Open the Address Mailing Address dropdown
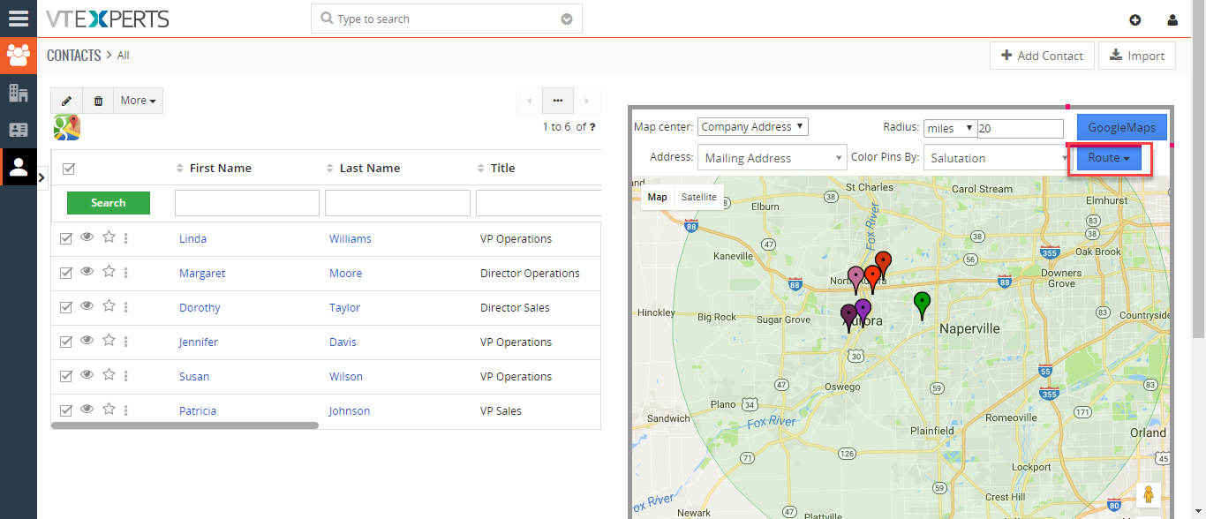The width and height of the screenshot is (1206, 519). (x=773, y=158)
